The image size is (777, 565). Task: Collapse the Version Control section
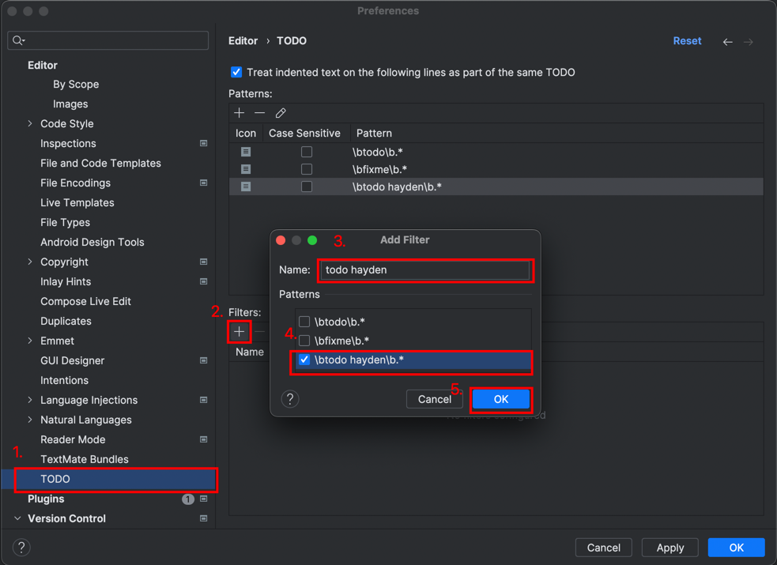(17, 518)
